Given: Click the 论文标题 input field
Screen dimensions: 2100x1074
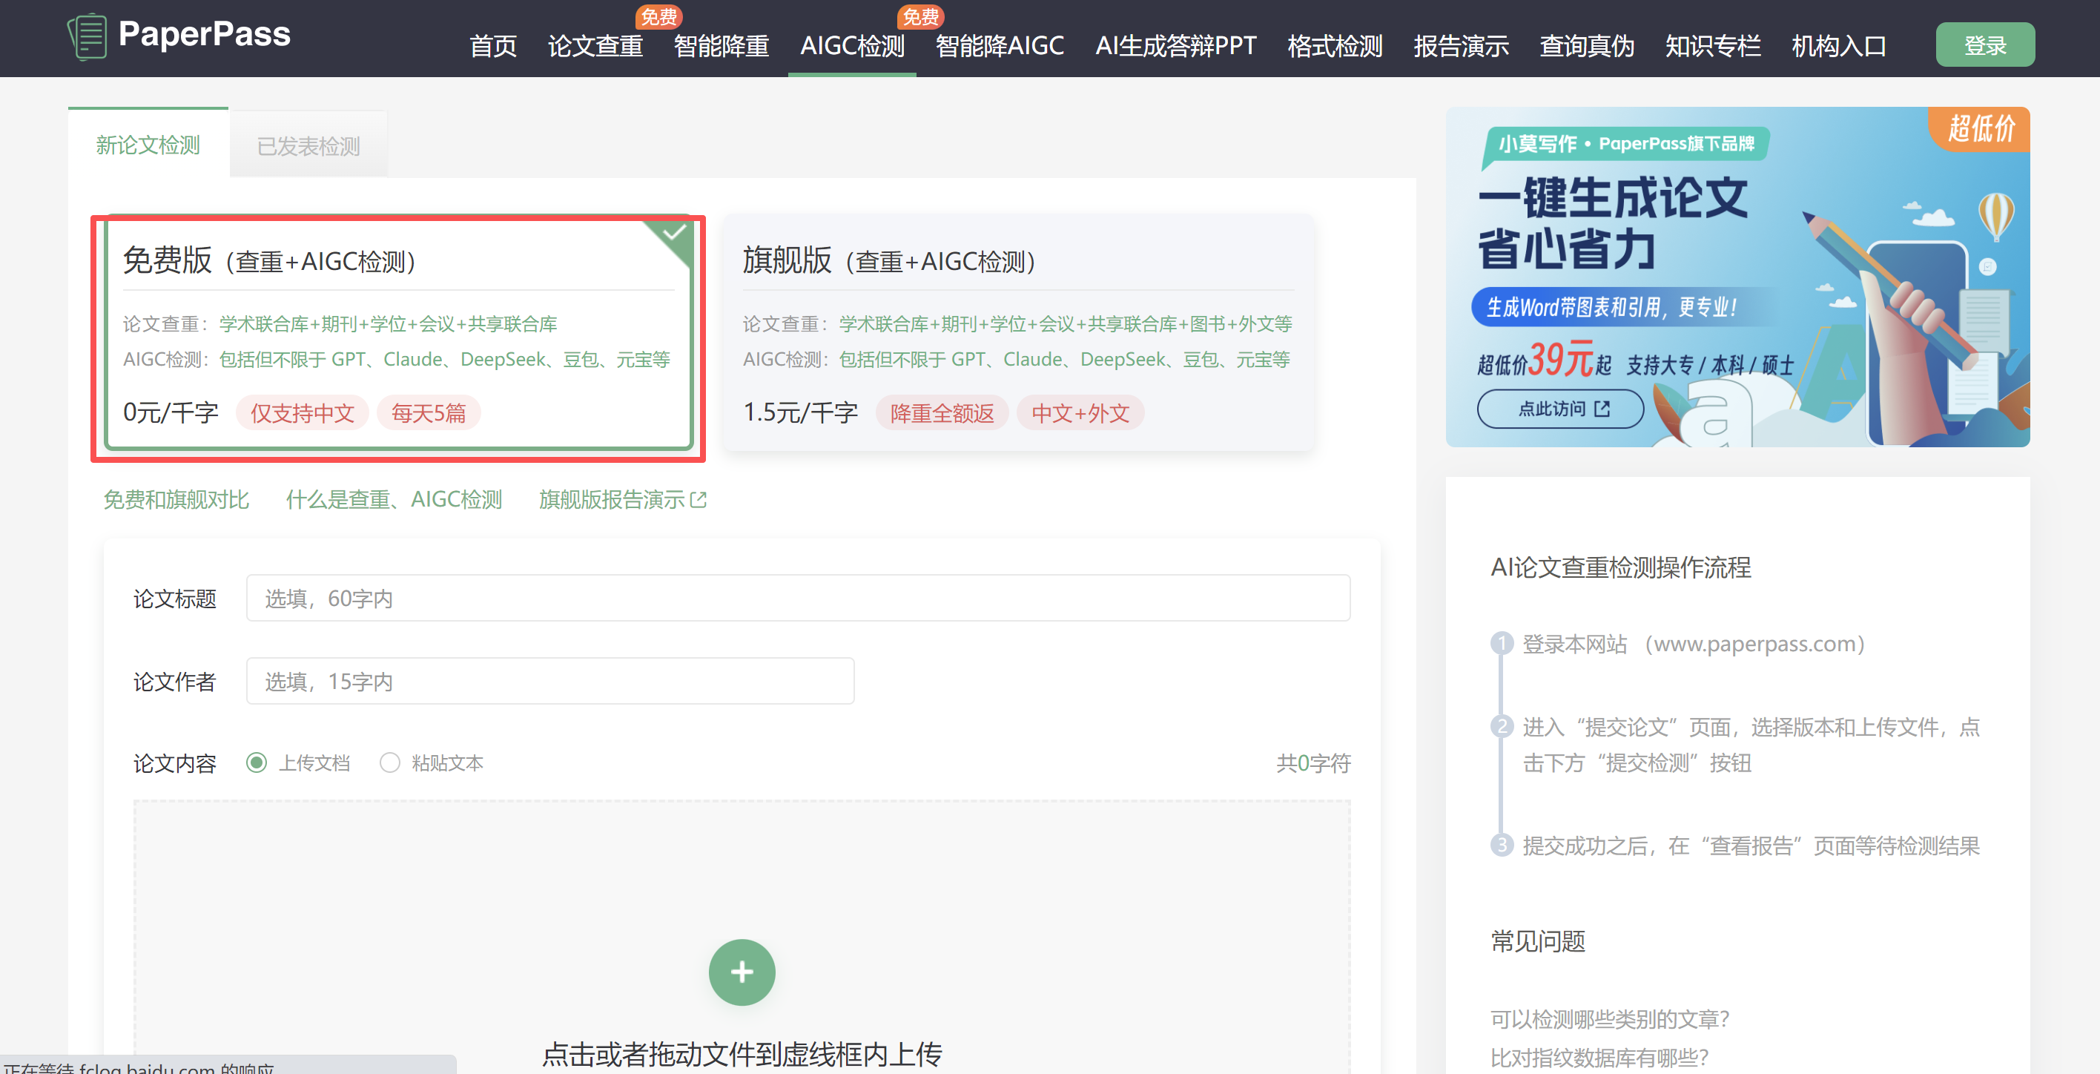Looking at the screenshot, I should click(798, 599).
